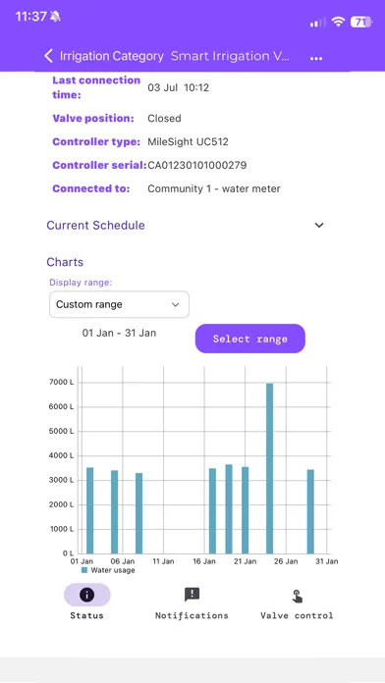This screenshot has width=385, height=683.
Task: Tap the Closed valve position value
Action: (164, 119)
